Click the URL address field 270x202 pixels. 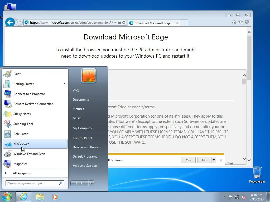point(69,23)
